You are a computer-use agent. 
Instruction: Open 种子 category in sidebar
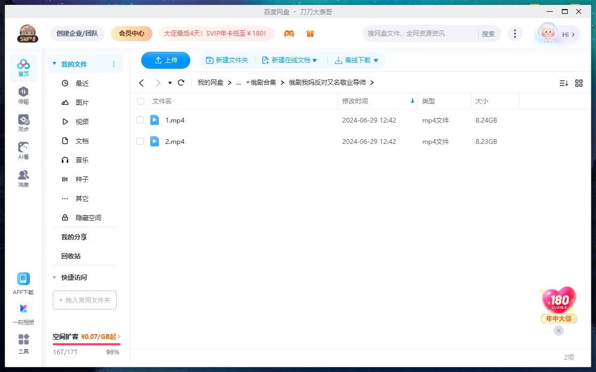tap(82, 180)
